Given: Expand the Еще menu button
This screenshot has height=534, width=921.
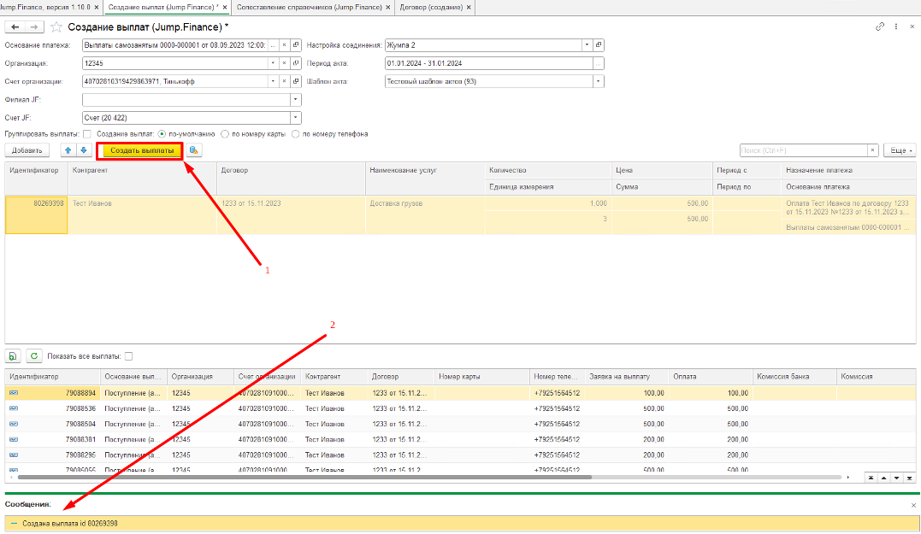Looking at the screenshot, I should (x=899, y=150).
